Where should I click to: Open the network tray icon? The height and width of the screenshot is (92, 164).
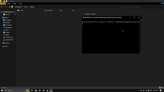[x=146, y=90]
